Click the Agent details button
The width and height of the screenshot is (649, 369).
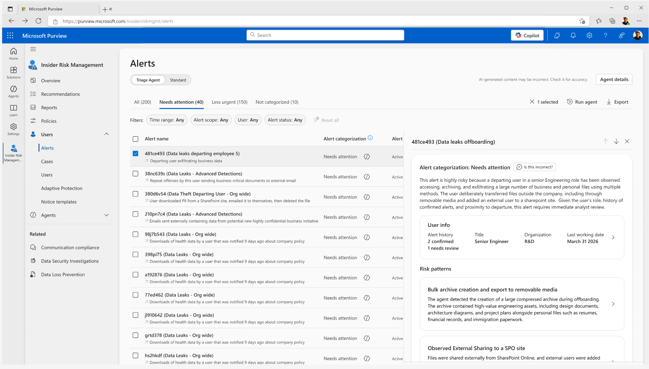pos(614,79)
